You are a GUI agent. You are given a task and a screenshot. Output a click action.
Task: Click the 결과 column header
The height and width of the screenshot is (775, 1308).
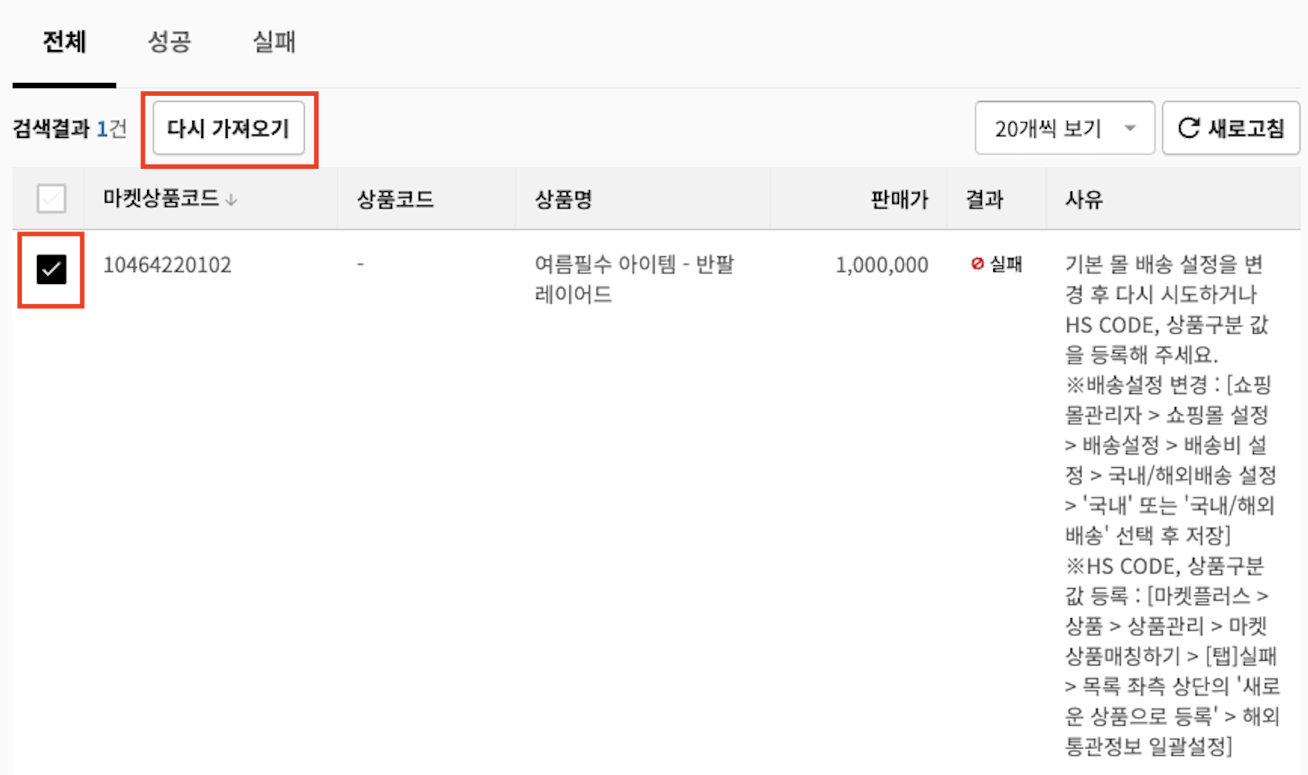click(984, 199)
